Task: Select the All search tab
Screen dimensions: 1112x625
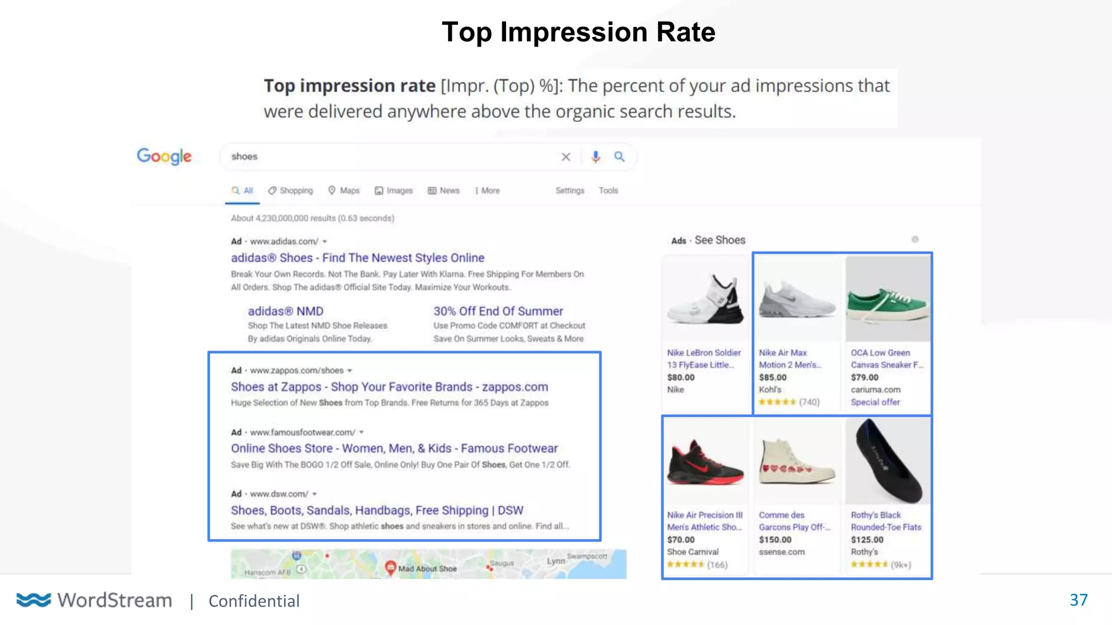Action: tap(242, 190)
